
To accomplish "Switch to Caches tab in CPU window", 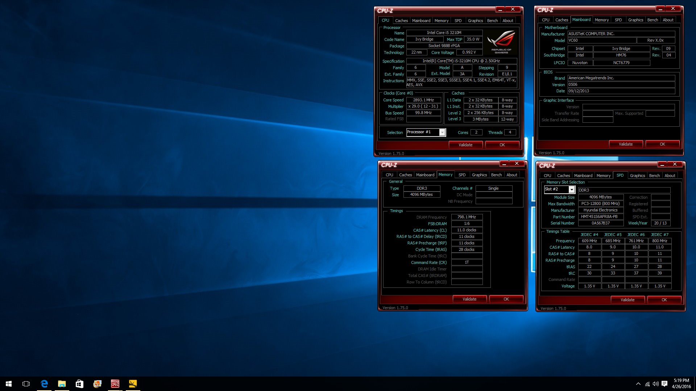I will coord(401,21).
